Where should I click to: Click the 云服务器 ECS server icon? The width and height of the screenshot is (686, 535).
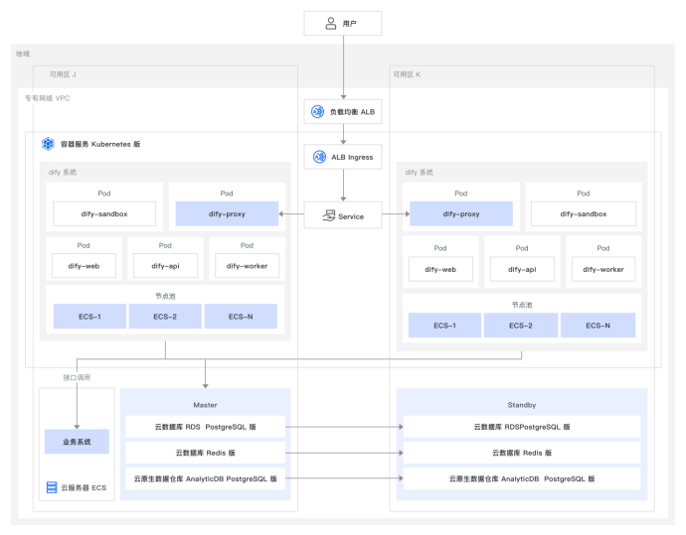pyautogui.click(x=52, y=487)
